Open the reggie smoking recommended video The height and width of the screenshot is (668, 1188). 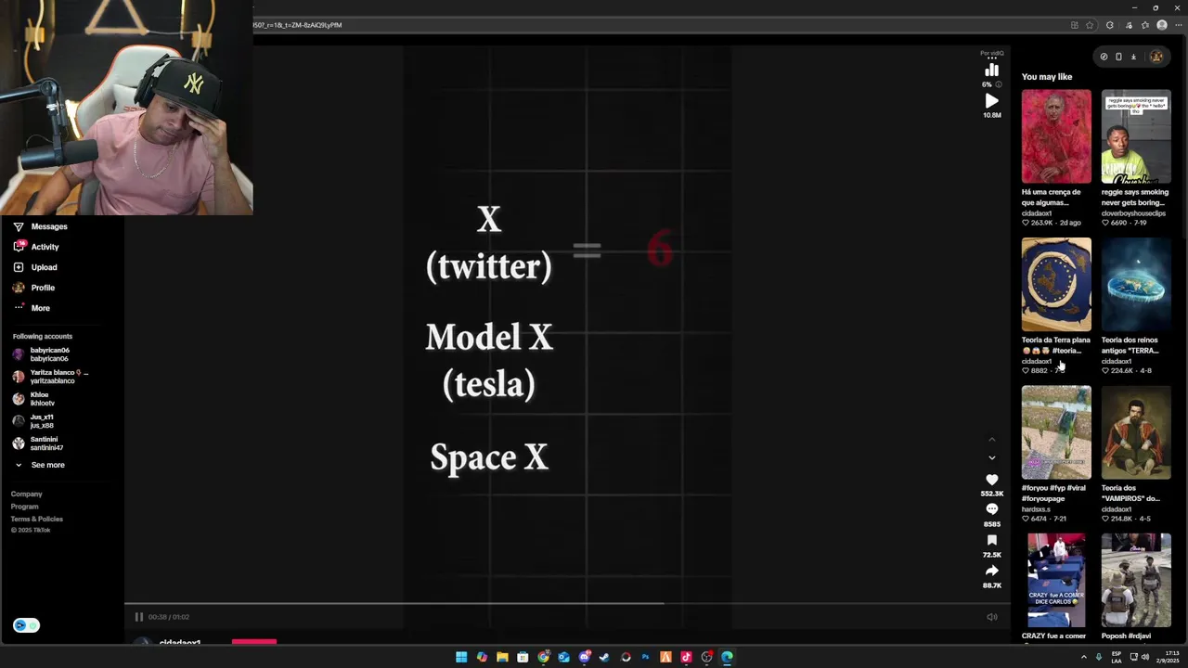1136,136
